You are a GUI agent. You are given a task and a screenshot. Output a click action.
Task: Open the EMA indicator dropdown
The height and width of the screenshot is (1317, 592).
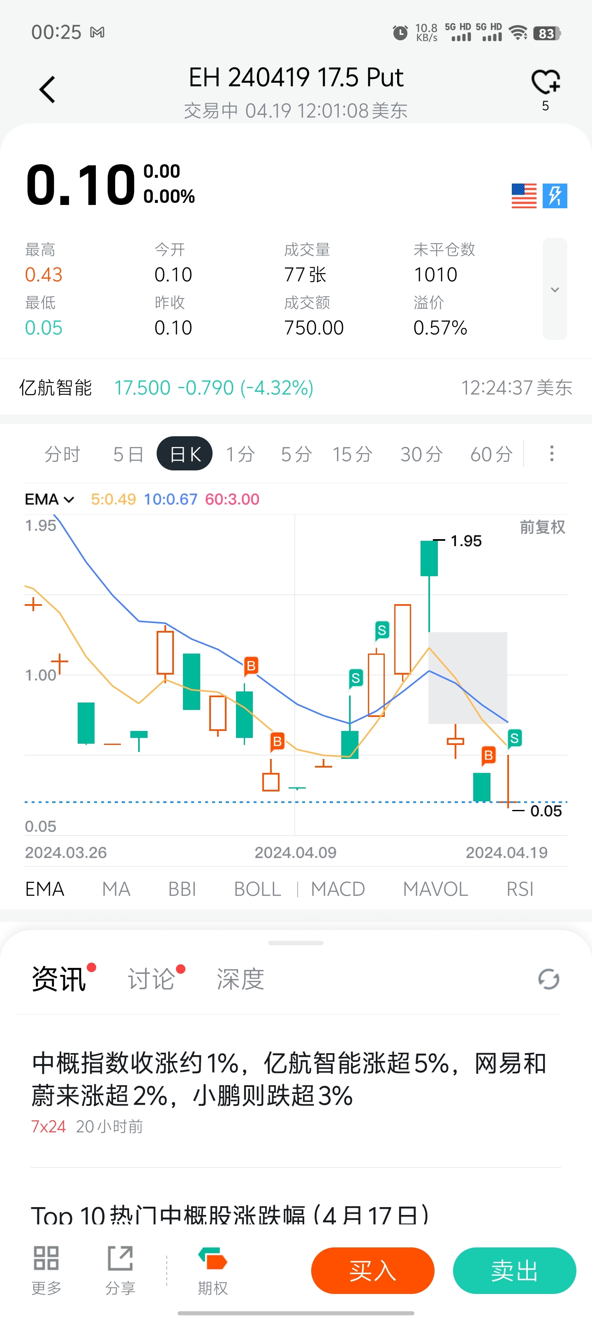pos(50,499)
